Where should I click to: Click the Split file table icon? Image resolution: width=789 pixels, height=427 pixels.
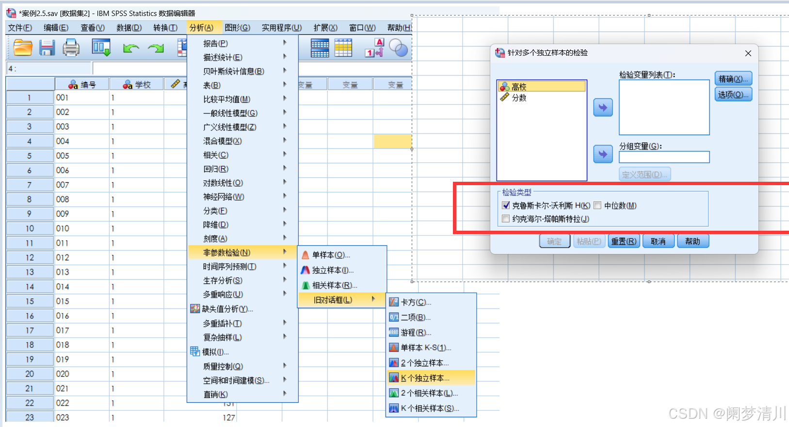320,48
